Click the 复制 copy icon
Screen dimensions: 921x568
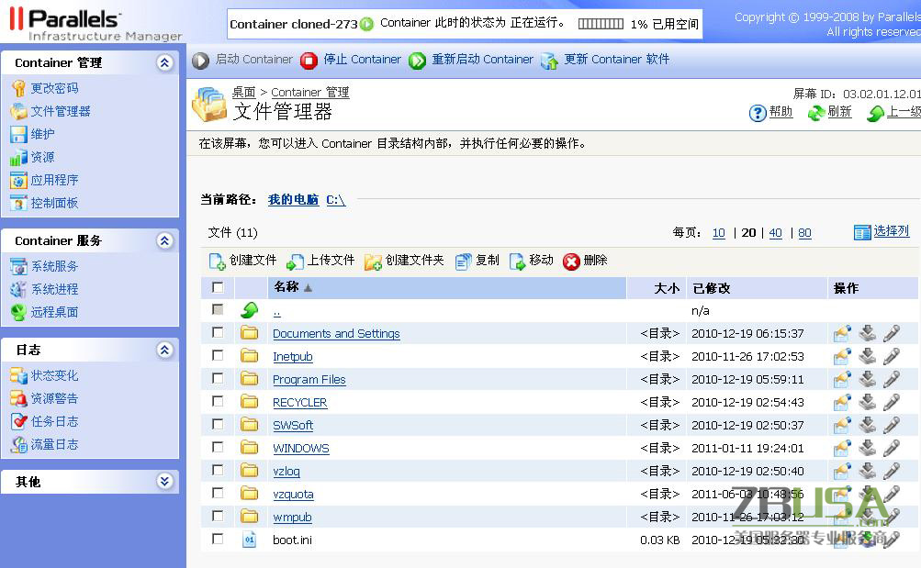[x=464, y=262]
